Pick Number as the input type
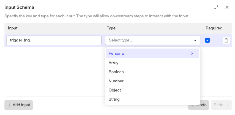 (152, 81)
